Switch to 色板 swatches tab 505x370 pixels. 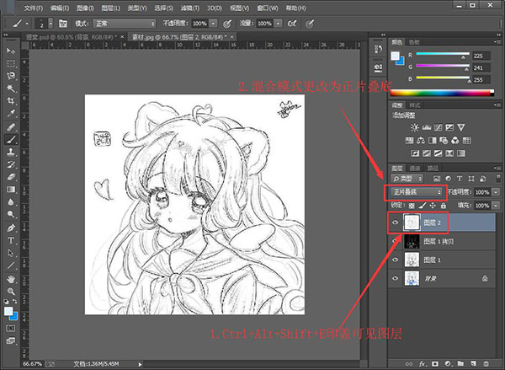tap(414, 42)
